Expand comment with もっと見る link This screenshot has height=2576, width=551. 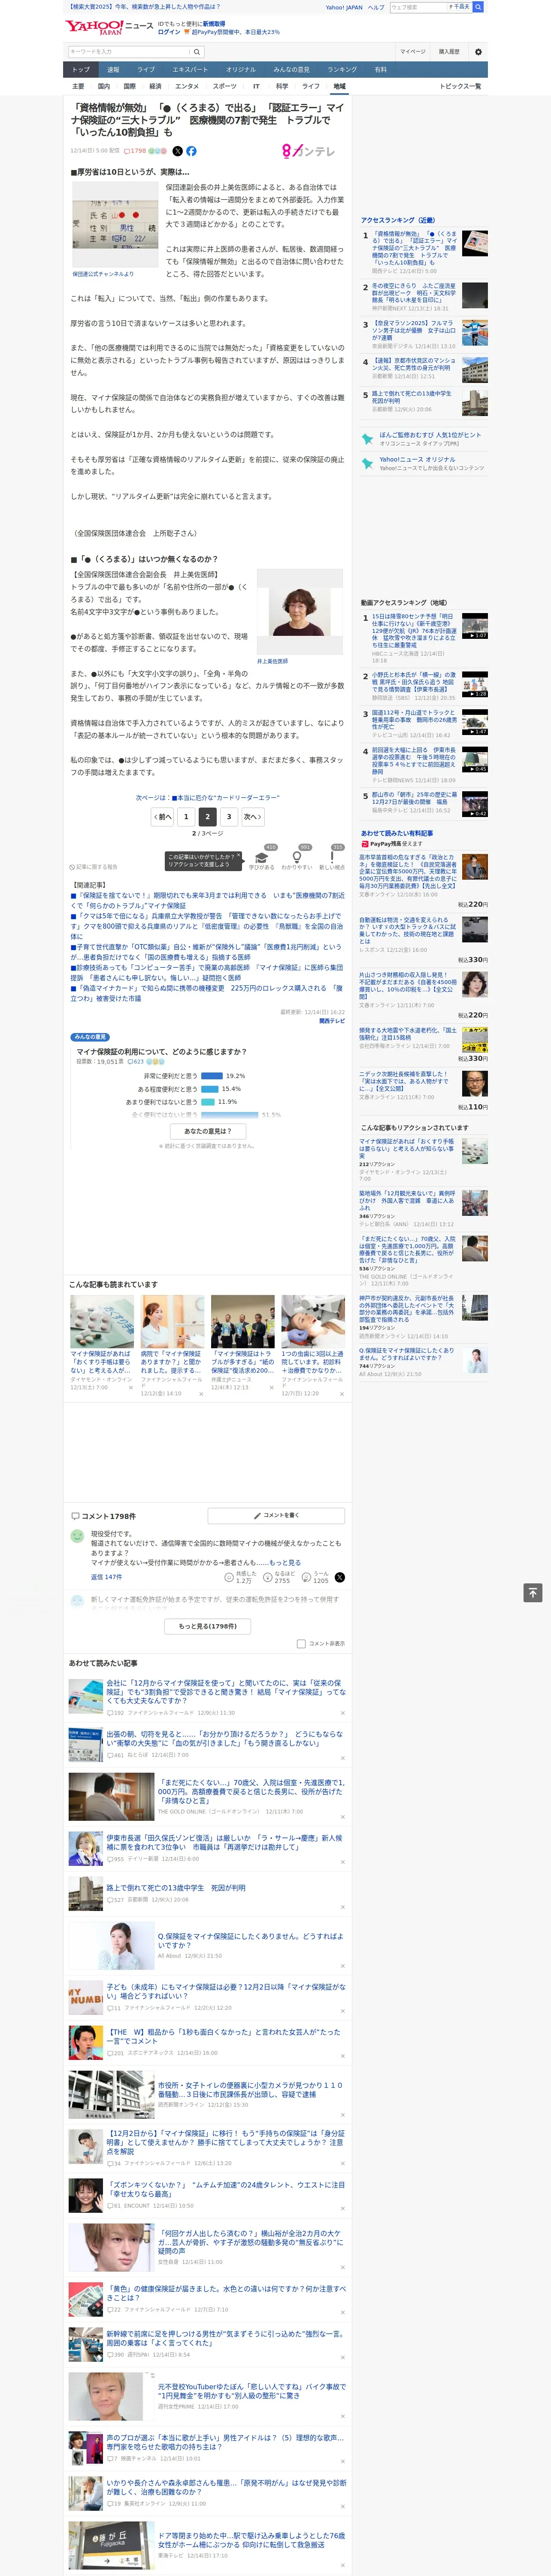(x=284, y=1562)
